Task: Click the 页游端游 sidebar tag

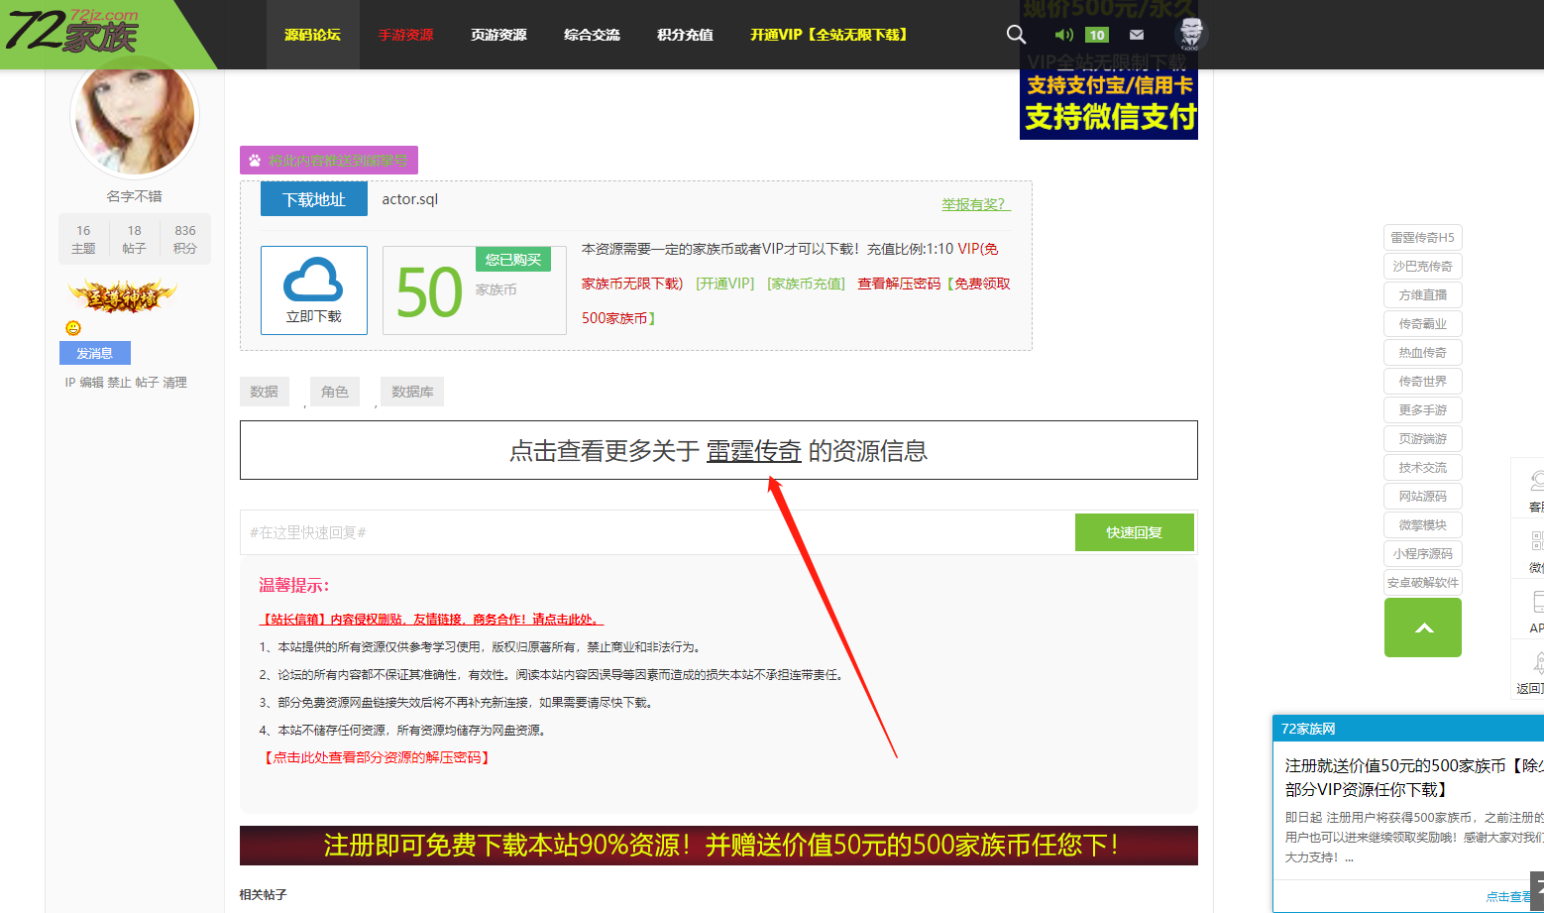Action: click(x=1423, y=439)
